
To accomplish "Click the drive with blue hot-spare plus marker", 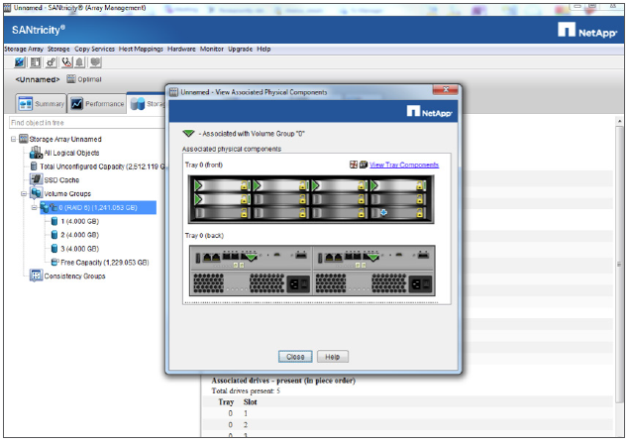I will [398, 213].
